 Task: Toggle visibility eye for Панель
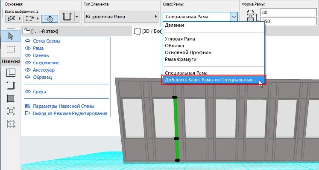tap(27, 55)
